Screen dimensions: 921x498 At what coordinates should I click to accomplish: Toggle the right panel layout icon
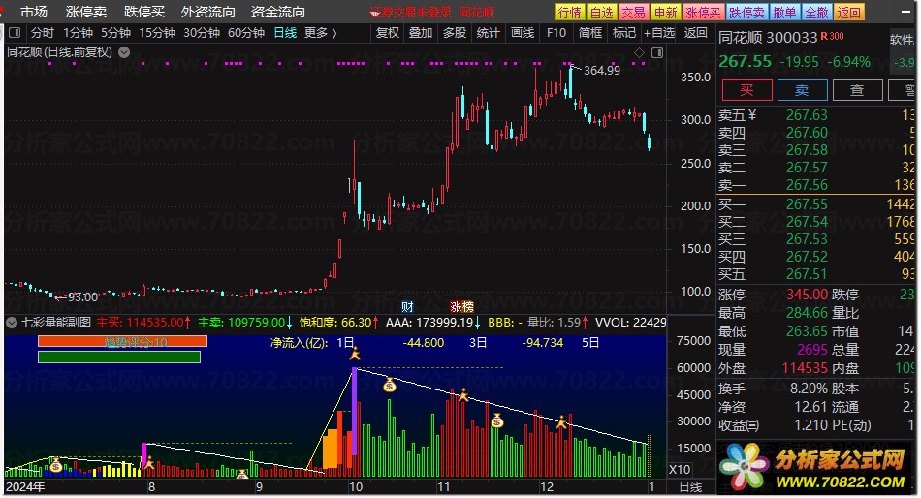(x=657, y=53)
